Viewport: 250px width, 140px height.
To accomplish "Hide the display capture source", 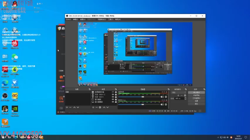I will (113, 102).
